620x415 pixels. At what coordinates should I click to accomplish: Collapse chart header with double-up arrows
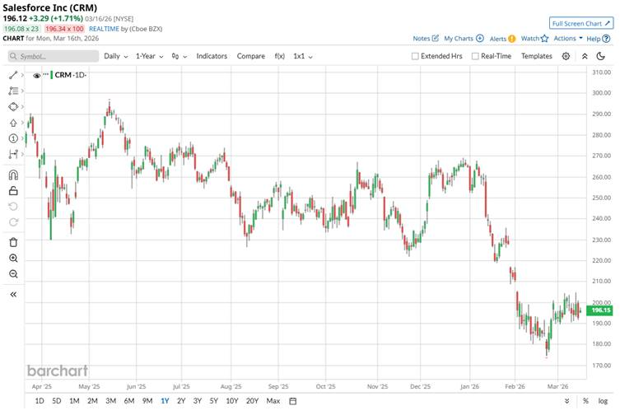[x=585, y=56]
